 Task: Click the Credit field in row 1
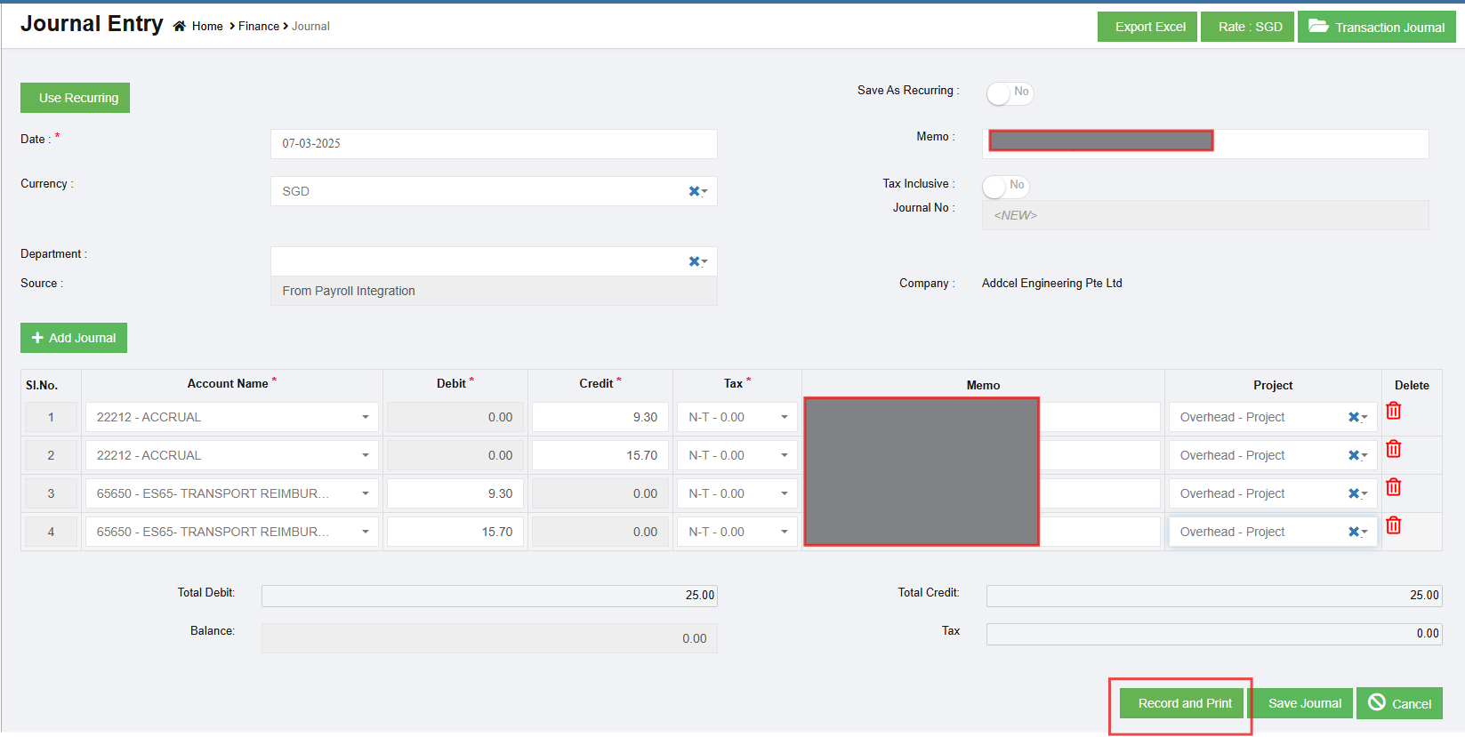pos(600,417)
